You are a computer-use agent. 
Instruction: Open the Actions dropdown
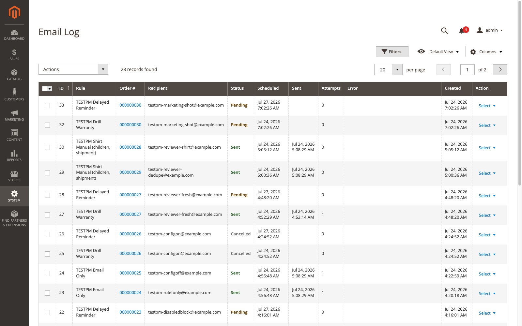pos(73,69)
